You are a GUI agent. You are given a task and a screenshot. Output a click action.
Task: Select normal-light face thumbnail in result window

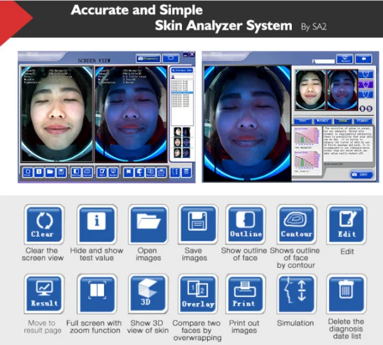310,90
